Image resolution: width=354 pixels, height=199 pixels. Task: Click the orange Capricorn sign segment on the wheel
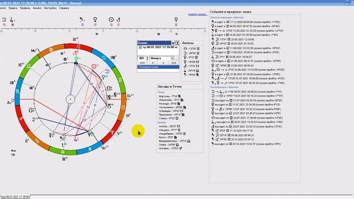37,141
